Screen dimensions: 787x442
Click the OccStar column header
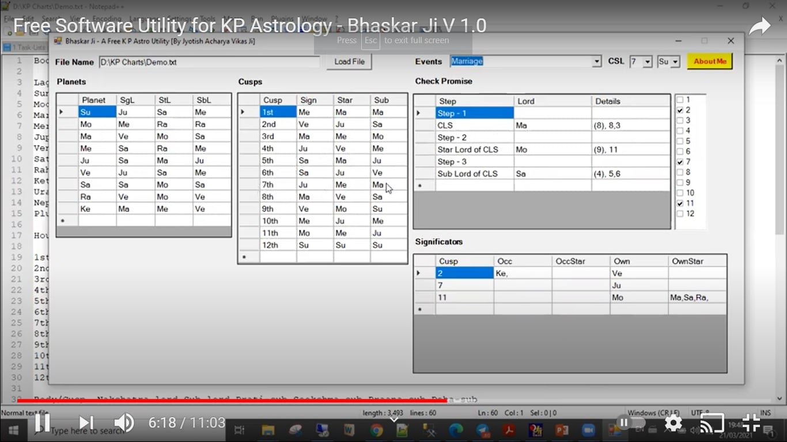(x=581, y=261)
